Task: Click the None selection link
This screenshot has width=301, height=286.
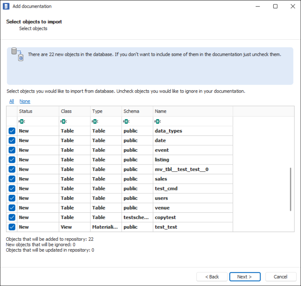Action: 25,101
